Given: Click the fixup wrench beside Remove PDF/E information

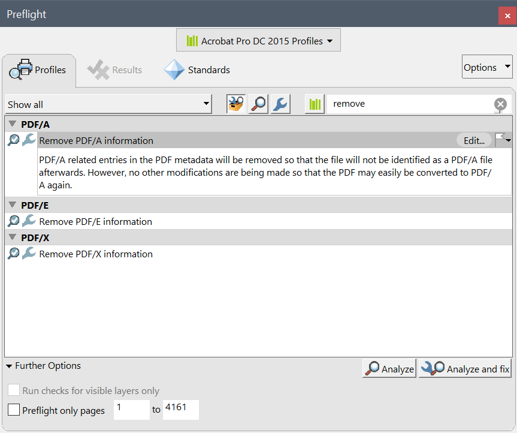Looking at the screenshot, I should (x=29, y=221).
